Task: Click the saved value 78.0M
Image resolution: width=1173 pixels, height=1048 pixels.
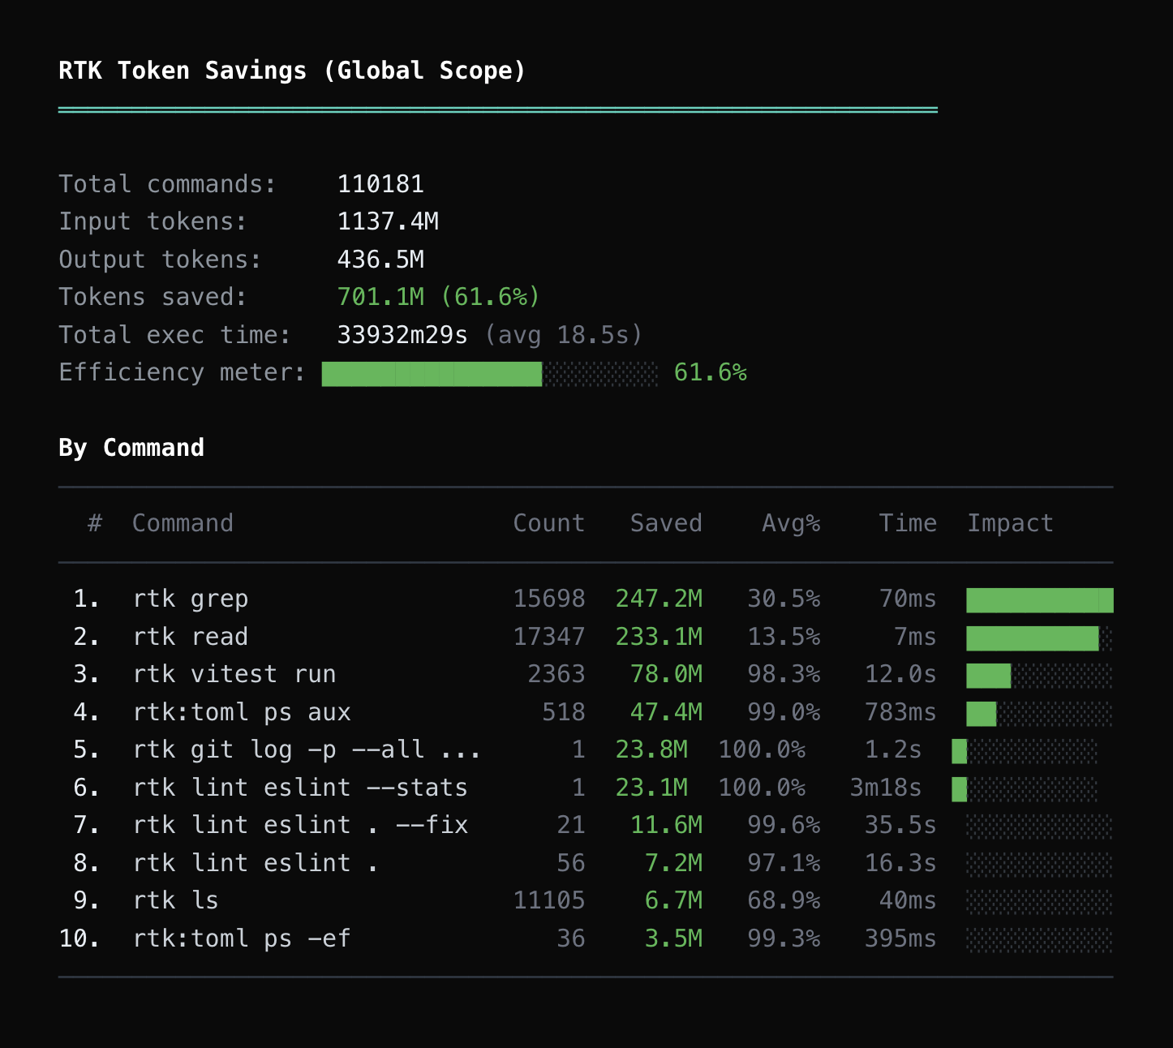Action: [666, 674]
